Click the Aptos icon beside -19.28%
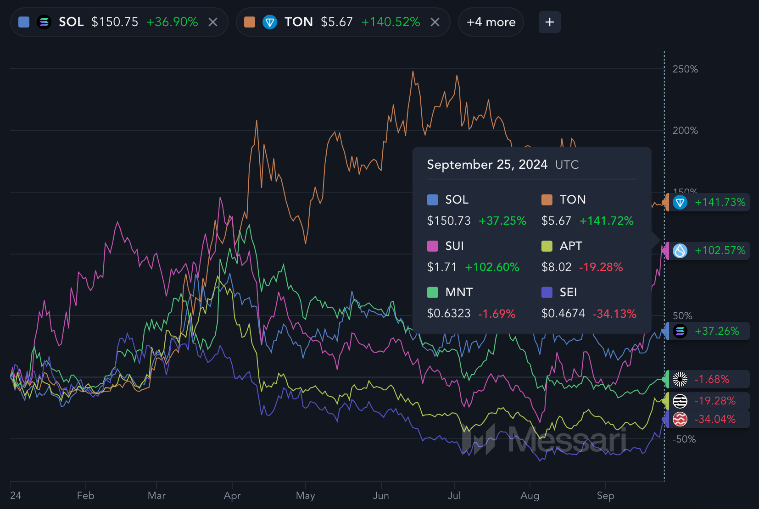The image size is (759, 509). (680, 401)
